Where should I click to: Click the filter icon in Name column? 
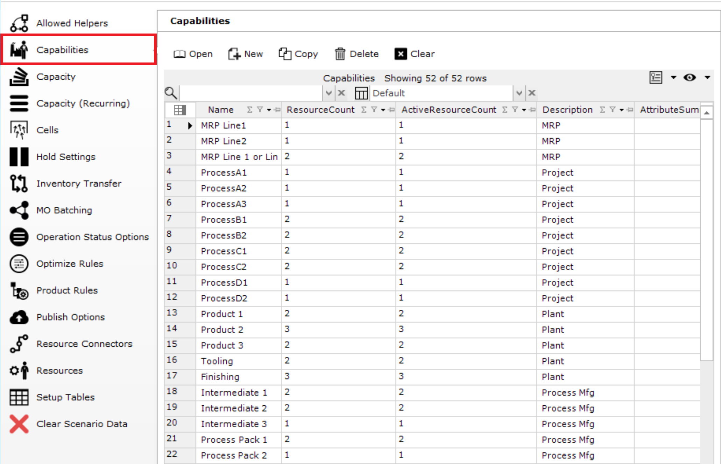click(x=260, y=110)
